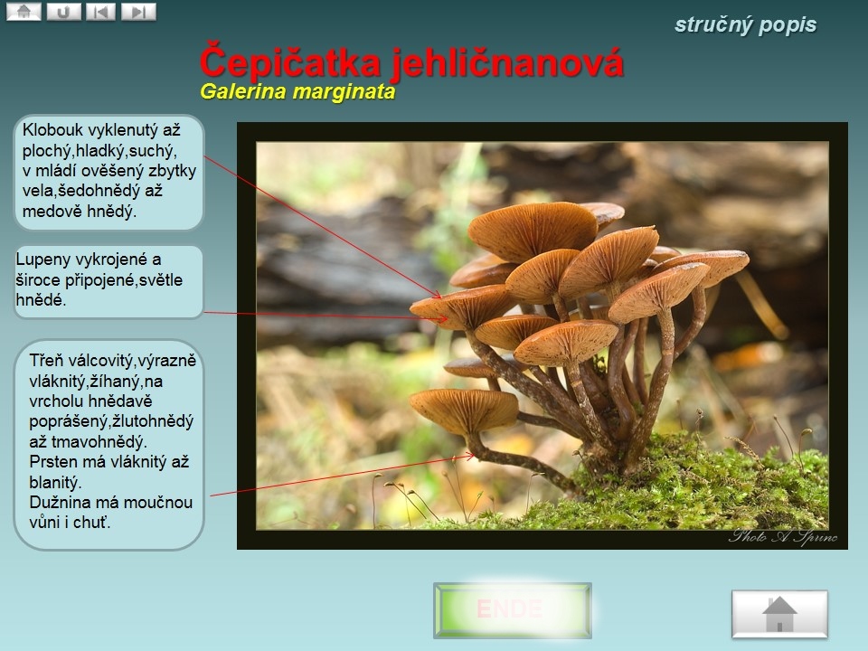
Task: Select the 'Lupeny vykrojené' description box
Action: (108, 281)
